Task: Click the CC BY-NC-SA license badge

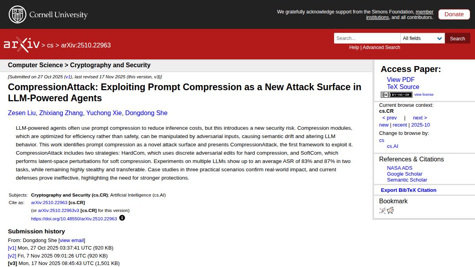Action: (396, 95)
